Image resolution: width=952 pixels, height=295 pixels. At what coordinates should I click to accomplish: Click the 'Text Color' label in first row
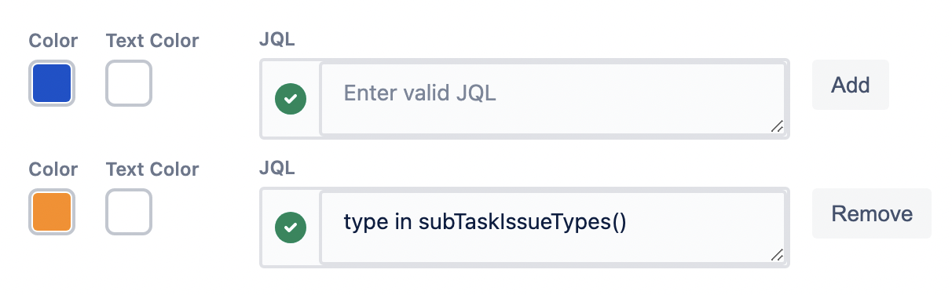click(x=152, y=40)
